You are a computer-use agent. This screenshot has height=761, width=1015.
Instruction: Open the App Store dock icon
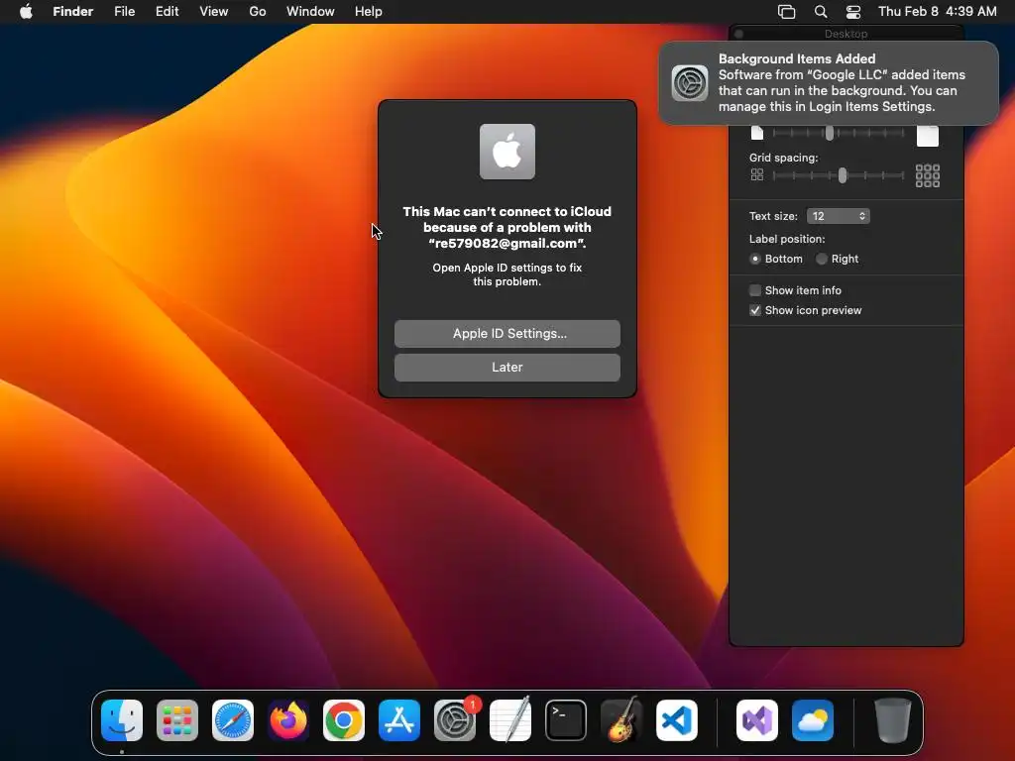pyautogui.click(x=399, y=720)
